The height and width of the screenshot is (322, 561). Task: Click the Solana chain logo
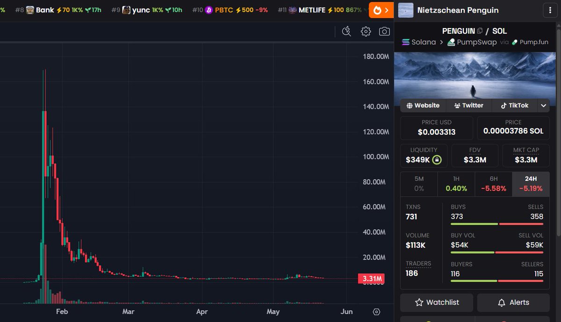click(x=405, y=42)
